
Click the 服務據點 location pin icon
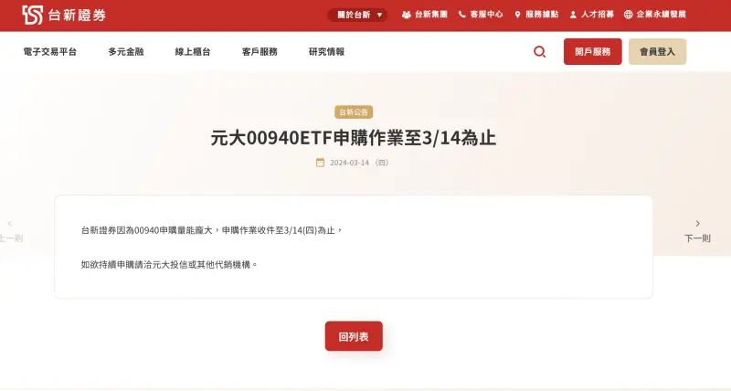(517, 15)
